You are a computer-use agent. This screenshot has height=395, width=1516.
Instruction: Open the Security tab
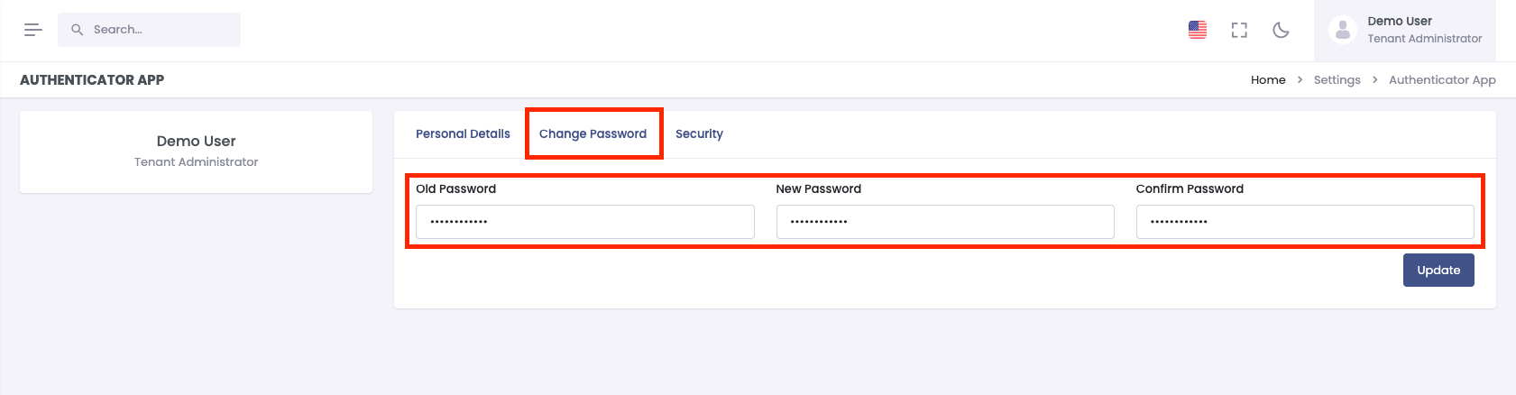699,133
